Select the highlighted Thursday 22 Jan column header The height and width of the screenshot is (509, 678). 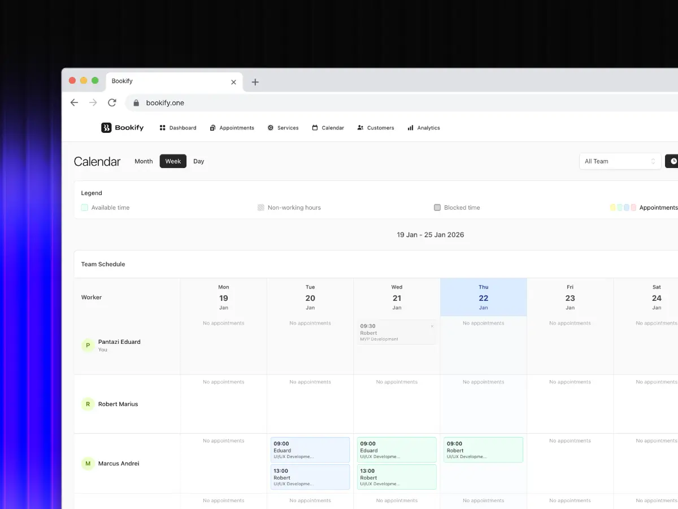click(483, 297)
